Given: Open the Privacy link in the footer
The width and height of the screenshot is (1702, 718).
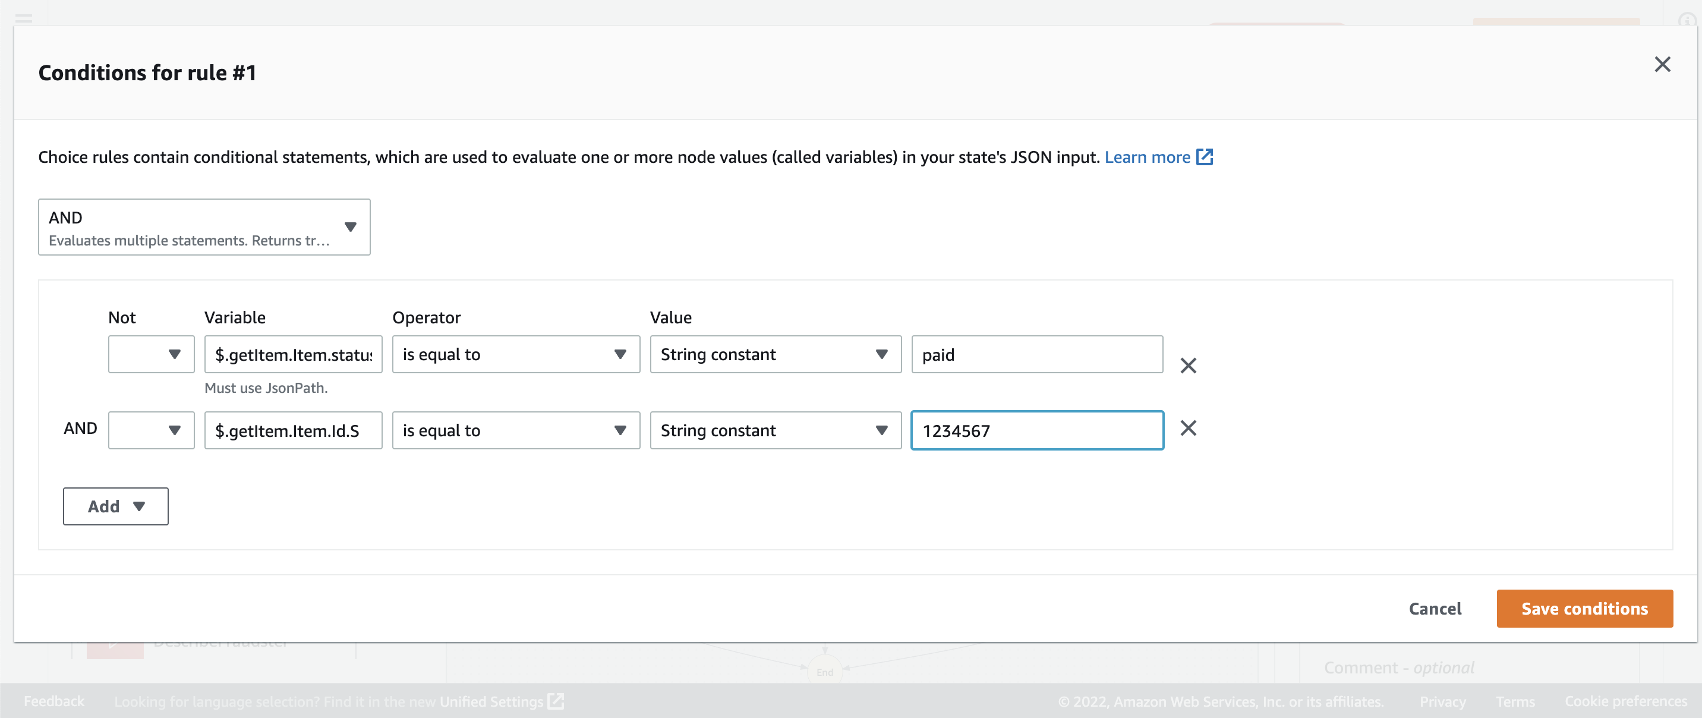Looking at the screenshot, I should coord(1442,701).
